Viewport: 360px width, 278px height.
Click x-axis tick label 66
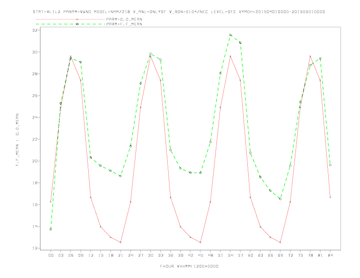[270, 255]
